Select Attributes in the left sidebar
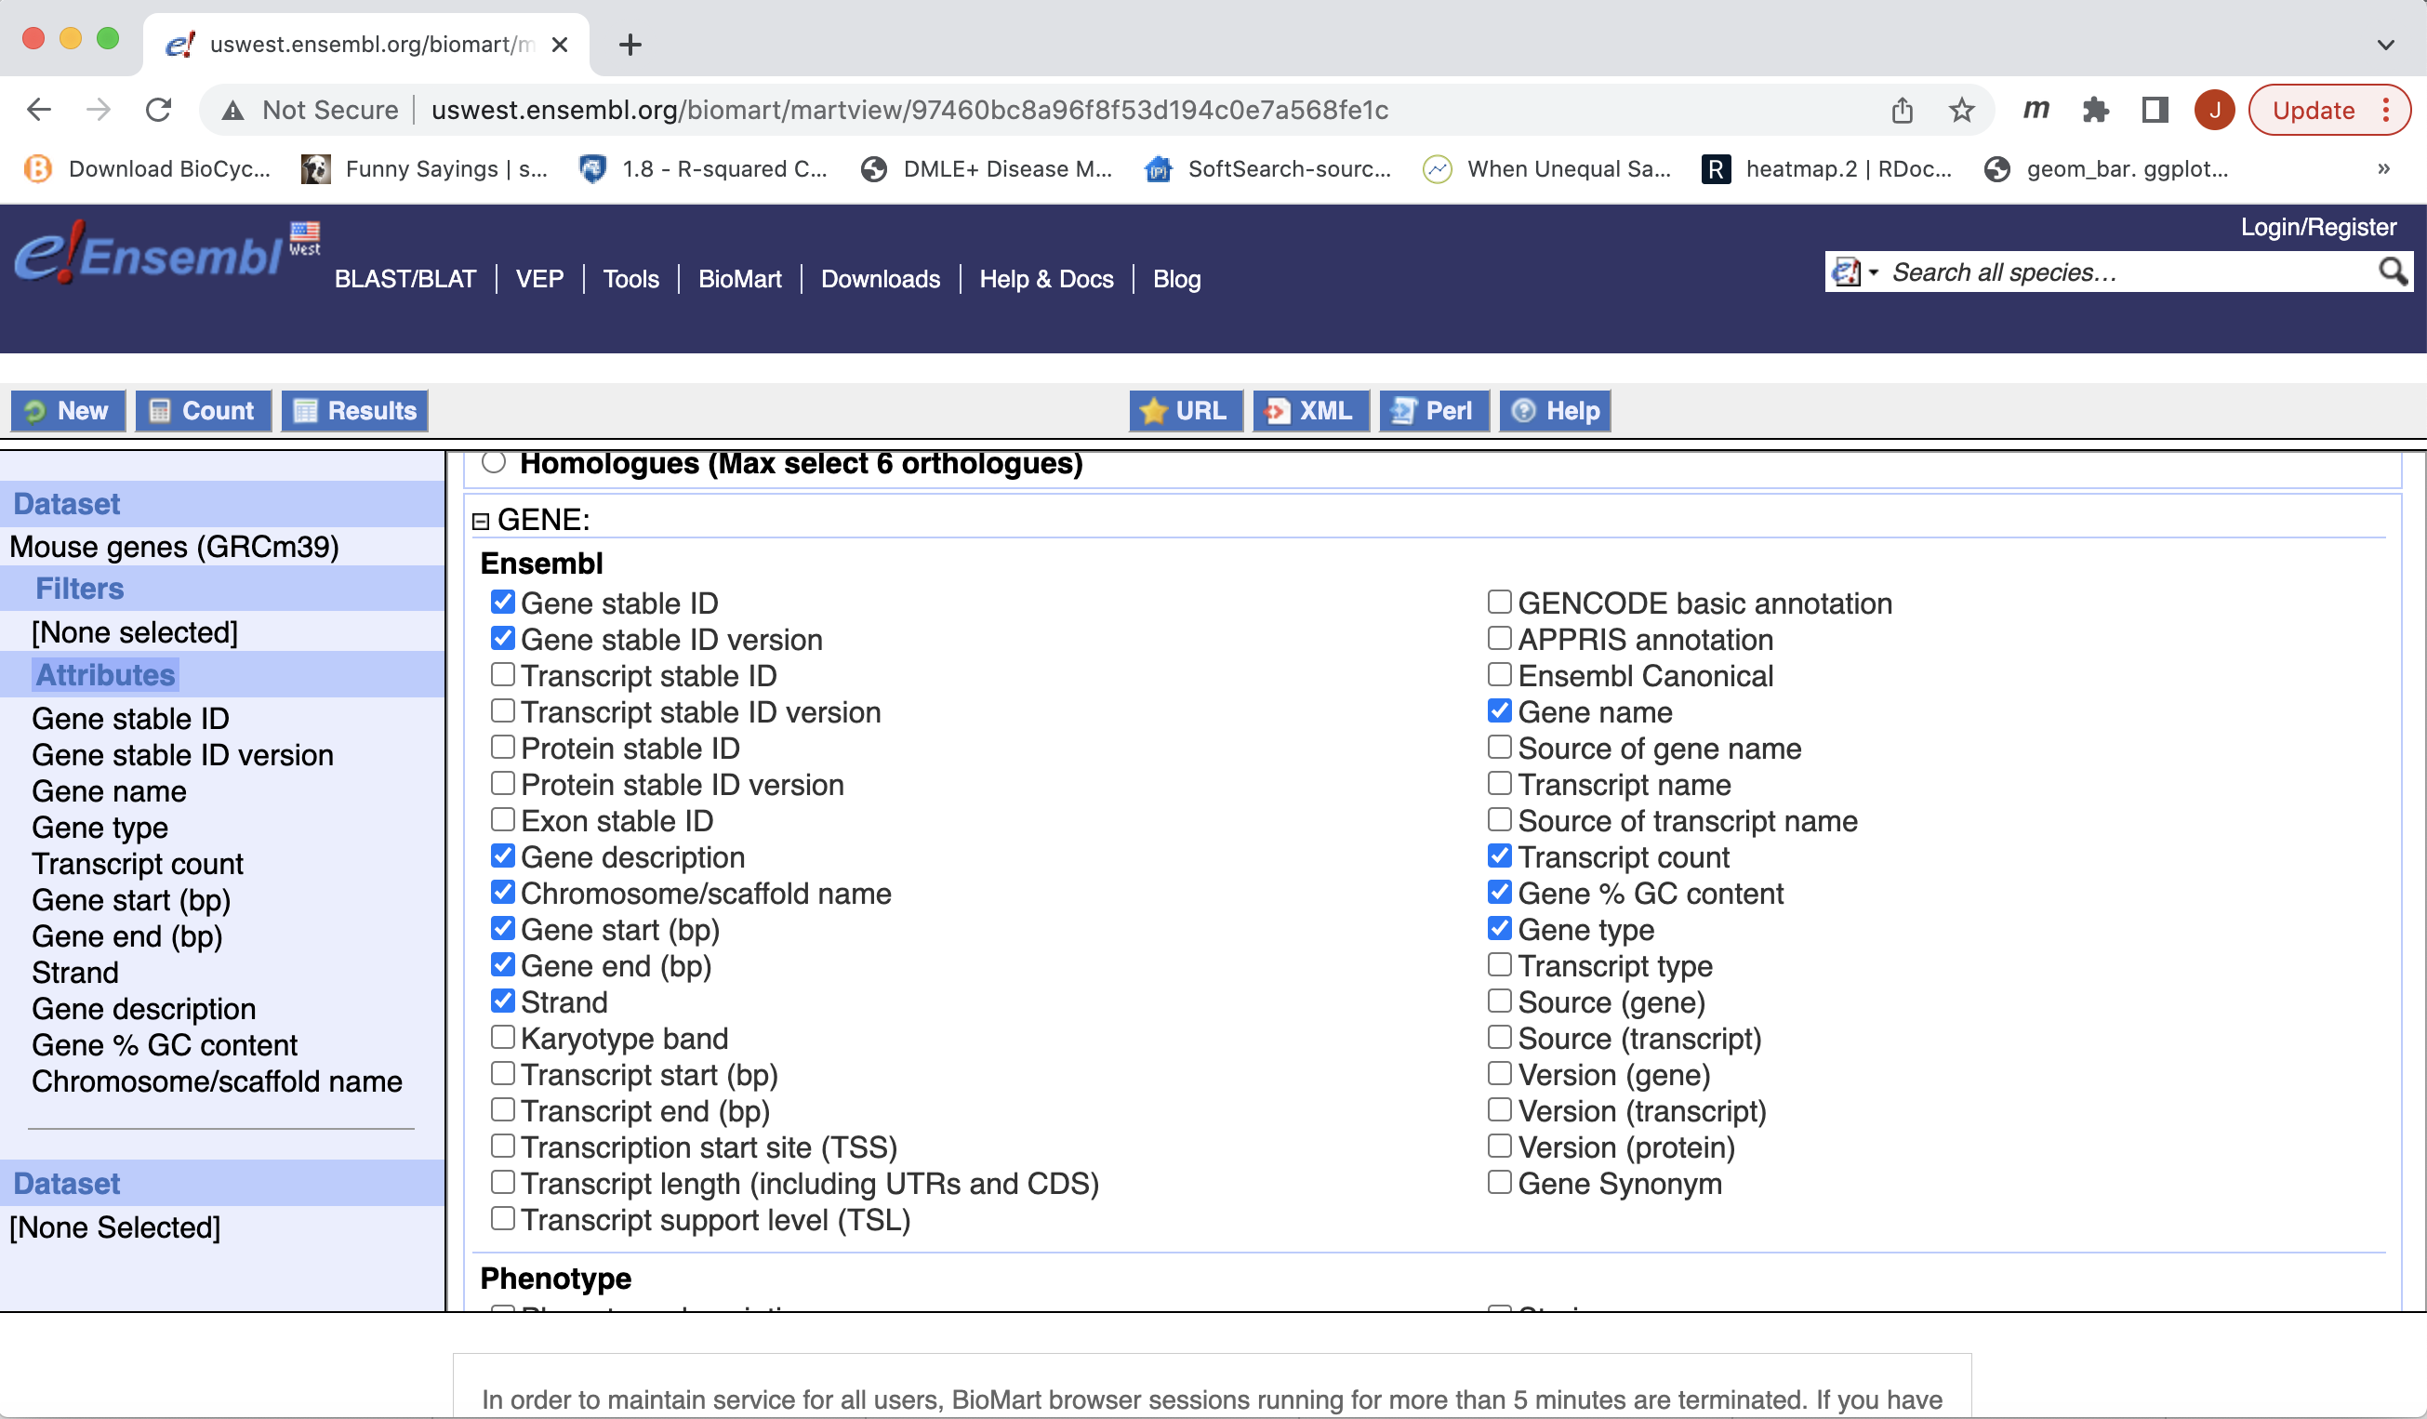 click(x=105, y=674)
